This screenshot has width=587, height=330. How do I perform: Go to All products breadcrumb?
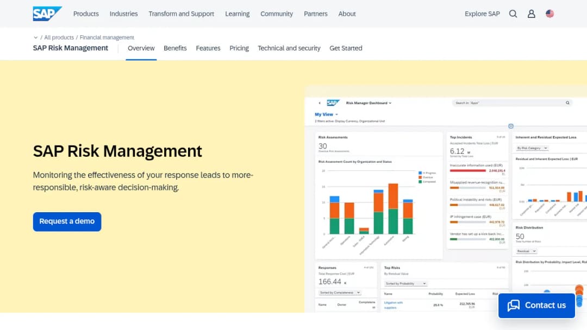point(59,37)
